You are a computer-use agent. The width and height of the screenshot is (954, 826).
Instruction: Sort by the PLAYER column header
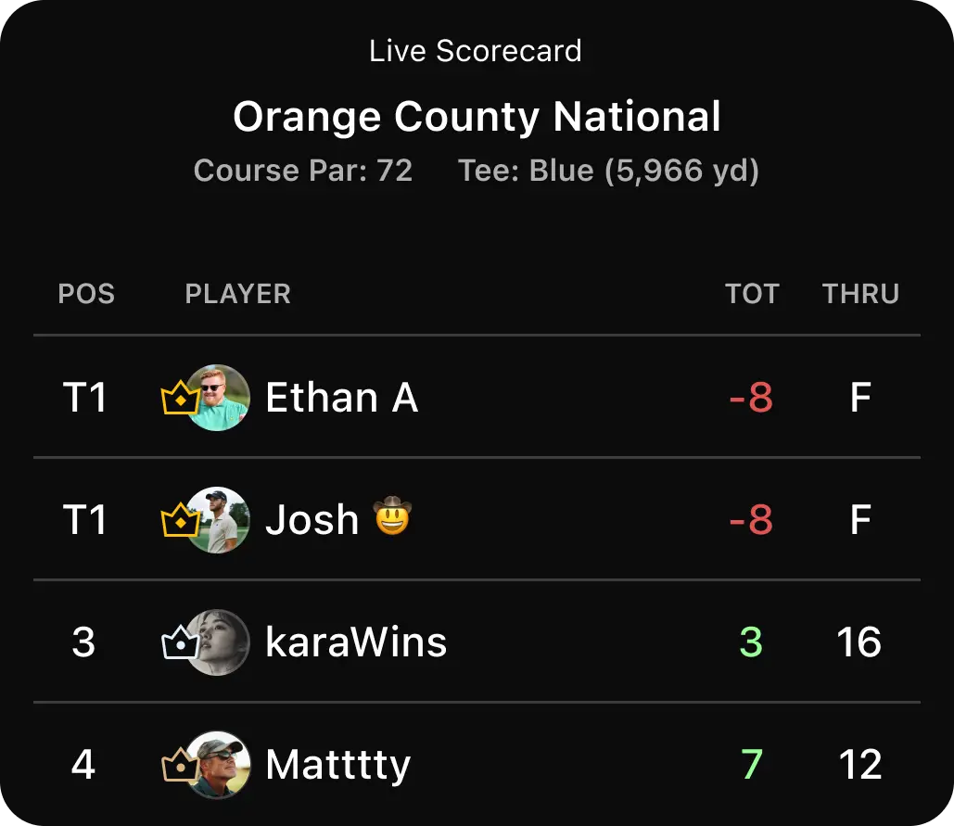[x=238, y=294]
